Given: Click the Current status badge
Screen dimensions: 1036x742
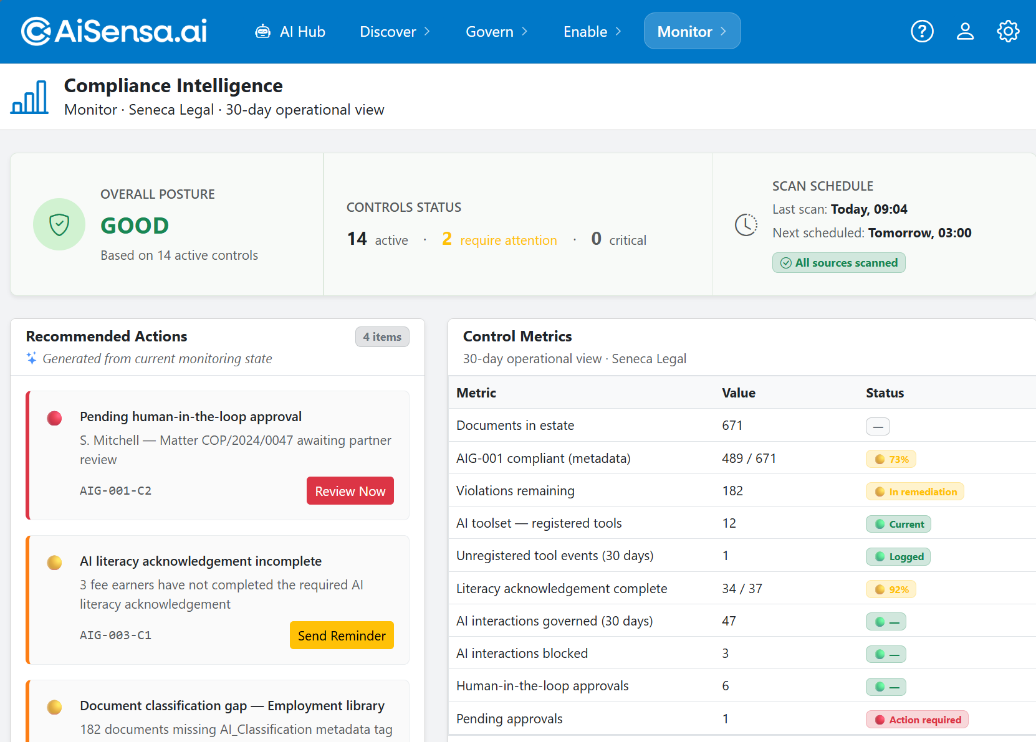Looking at the screenshot, I should pos(898,524).
